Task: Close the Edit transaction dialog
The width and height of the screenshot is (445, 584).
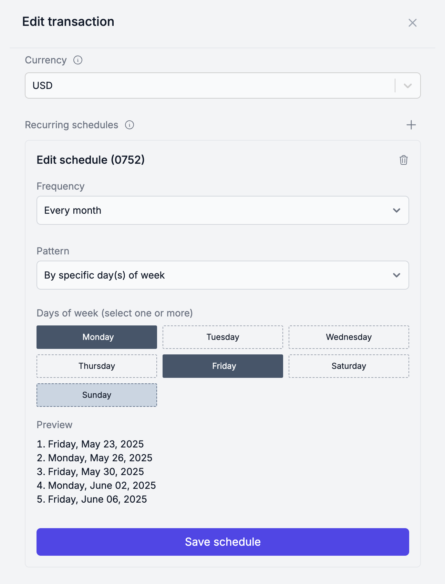Action: coord(412,23)
